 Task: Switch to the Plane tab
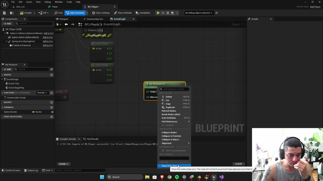(55, 7)
